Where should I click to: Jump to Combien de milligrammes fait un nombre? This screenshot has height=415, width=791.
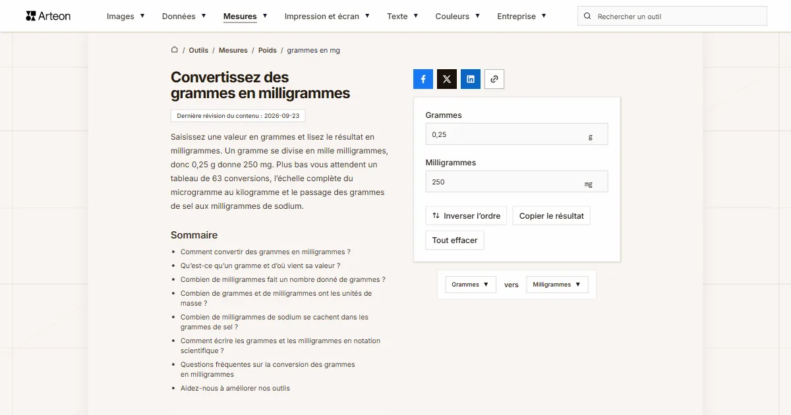283,279
